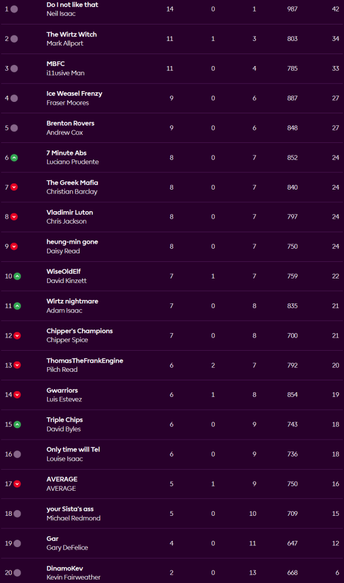
Task: Open Chipper's Champions team entry
Action: (80, 331)
